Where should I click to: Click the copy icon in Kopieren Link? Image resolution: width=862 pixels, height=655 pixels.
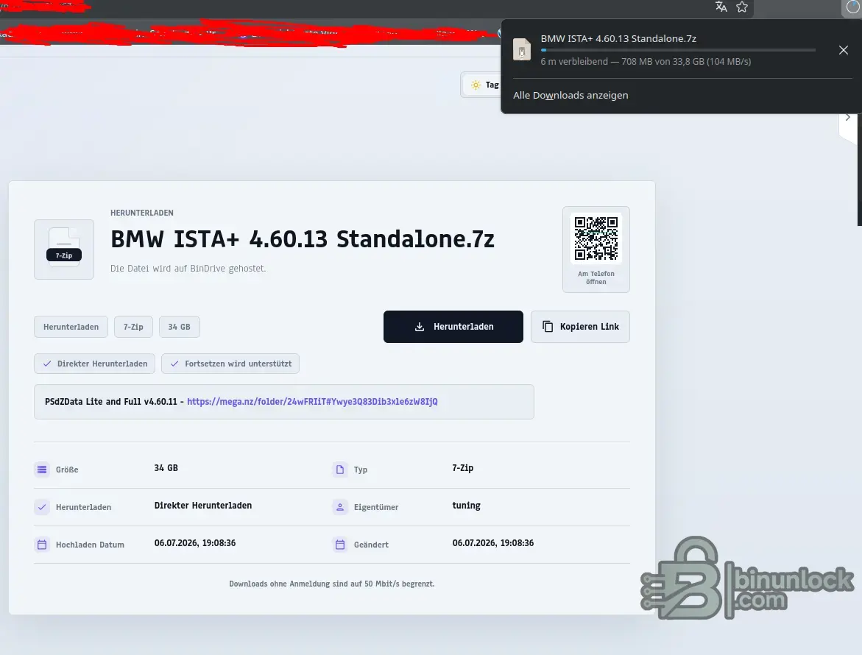pyautogui.click(x=548, y=327)
